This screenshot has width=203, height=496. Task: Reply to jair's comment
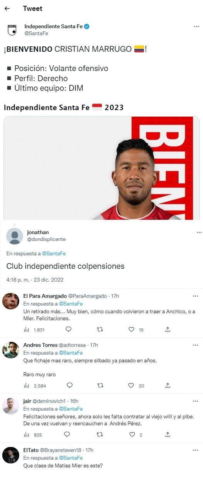pyautogui.click(x=67, y=435)
